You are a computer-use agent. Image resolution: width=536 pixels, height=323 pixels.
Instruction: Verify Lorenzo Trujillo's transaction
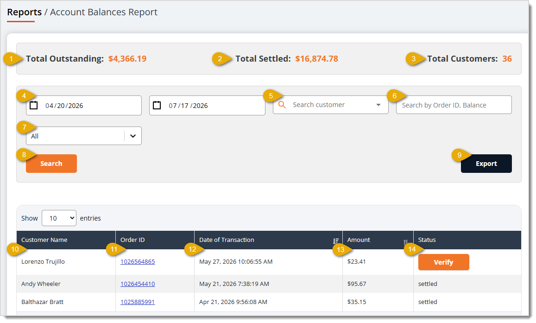[443, 262]
